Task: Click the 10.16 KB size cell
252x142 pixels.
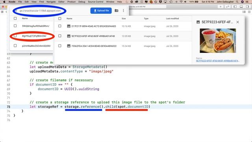Action: pyautogui.click(x=126, y=26)
